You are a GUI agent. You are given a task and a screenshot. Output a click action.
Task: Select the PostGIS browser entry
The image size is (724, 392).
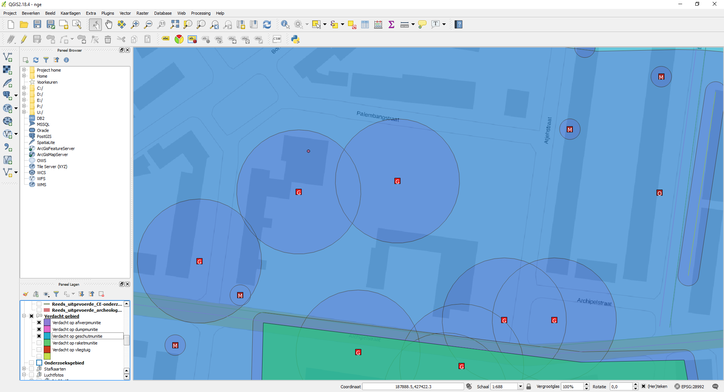coord(44,136)
